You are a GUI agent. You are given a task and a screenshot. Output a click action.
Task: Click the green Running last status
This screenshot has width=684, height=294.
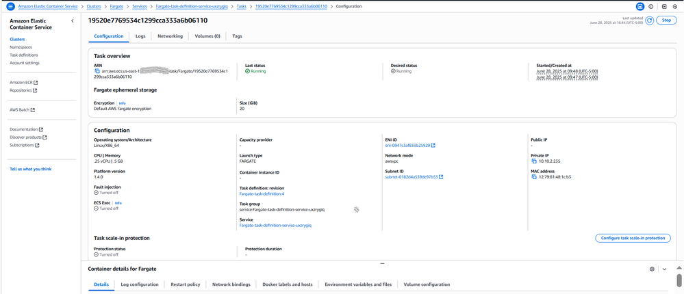(x=255, y=71)
